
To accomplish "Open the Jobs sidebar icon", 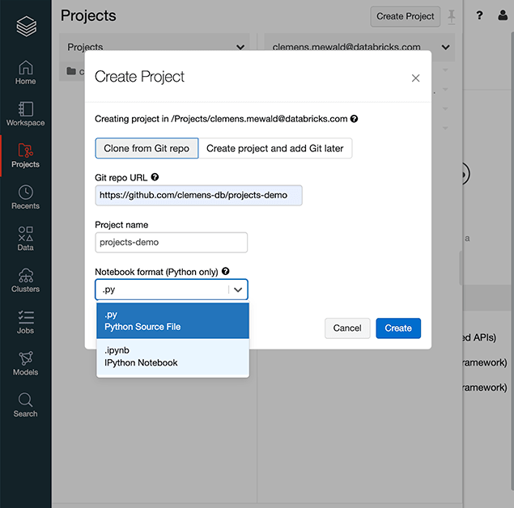I will [x=26, y=321].
